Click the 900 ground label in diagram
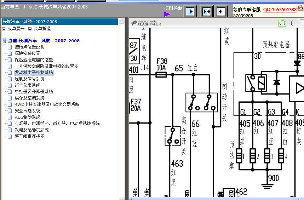Image resolution: width=304 pixels, height=200 pixels. coord(273,178)
